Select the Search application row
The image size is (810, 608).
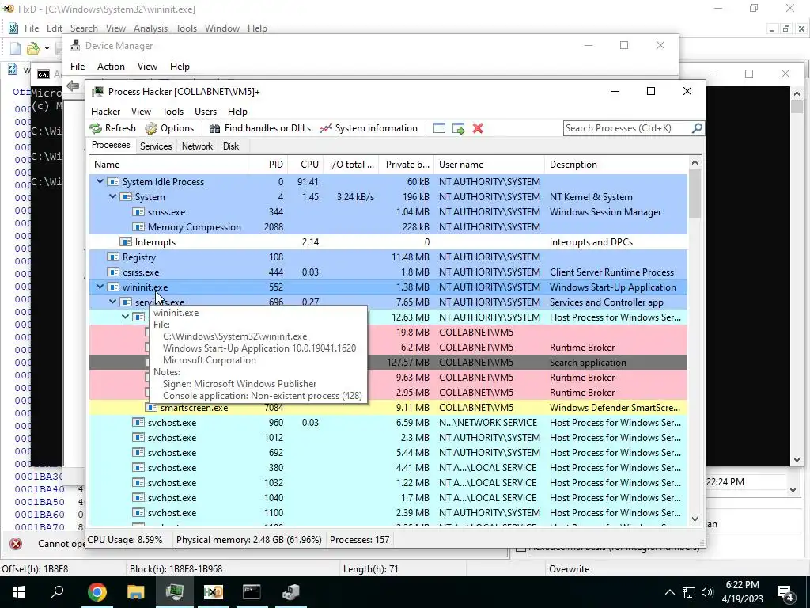tap(388, 363)
